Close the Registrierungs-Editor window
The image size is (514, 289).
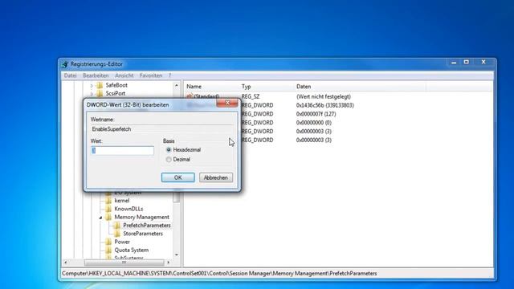point(483,62)
